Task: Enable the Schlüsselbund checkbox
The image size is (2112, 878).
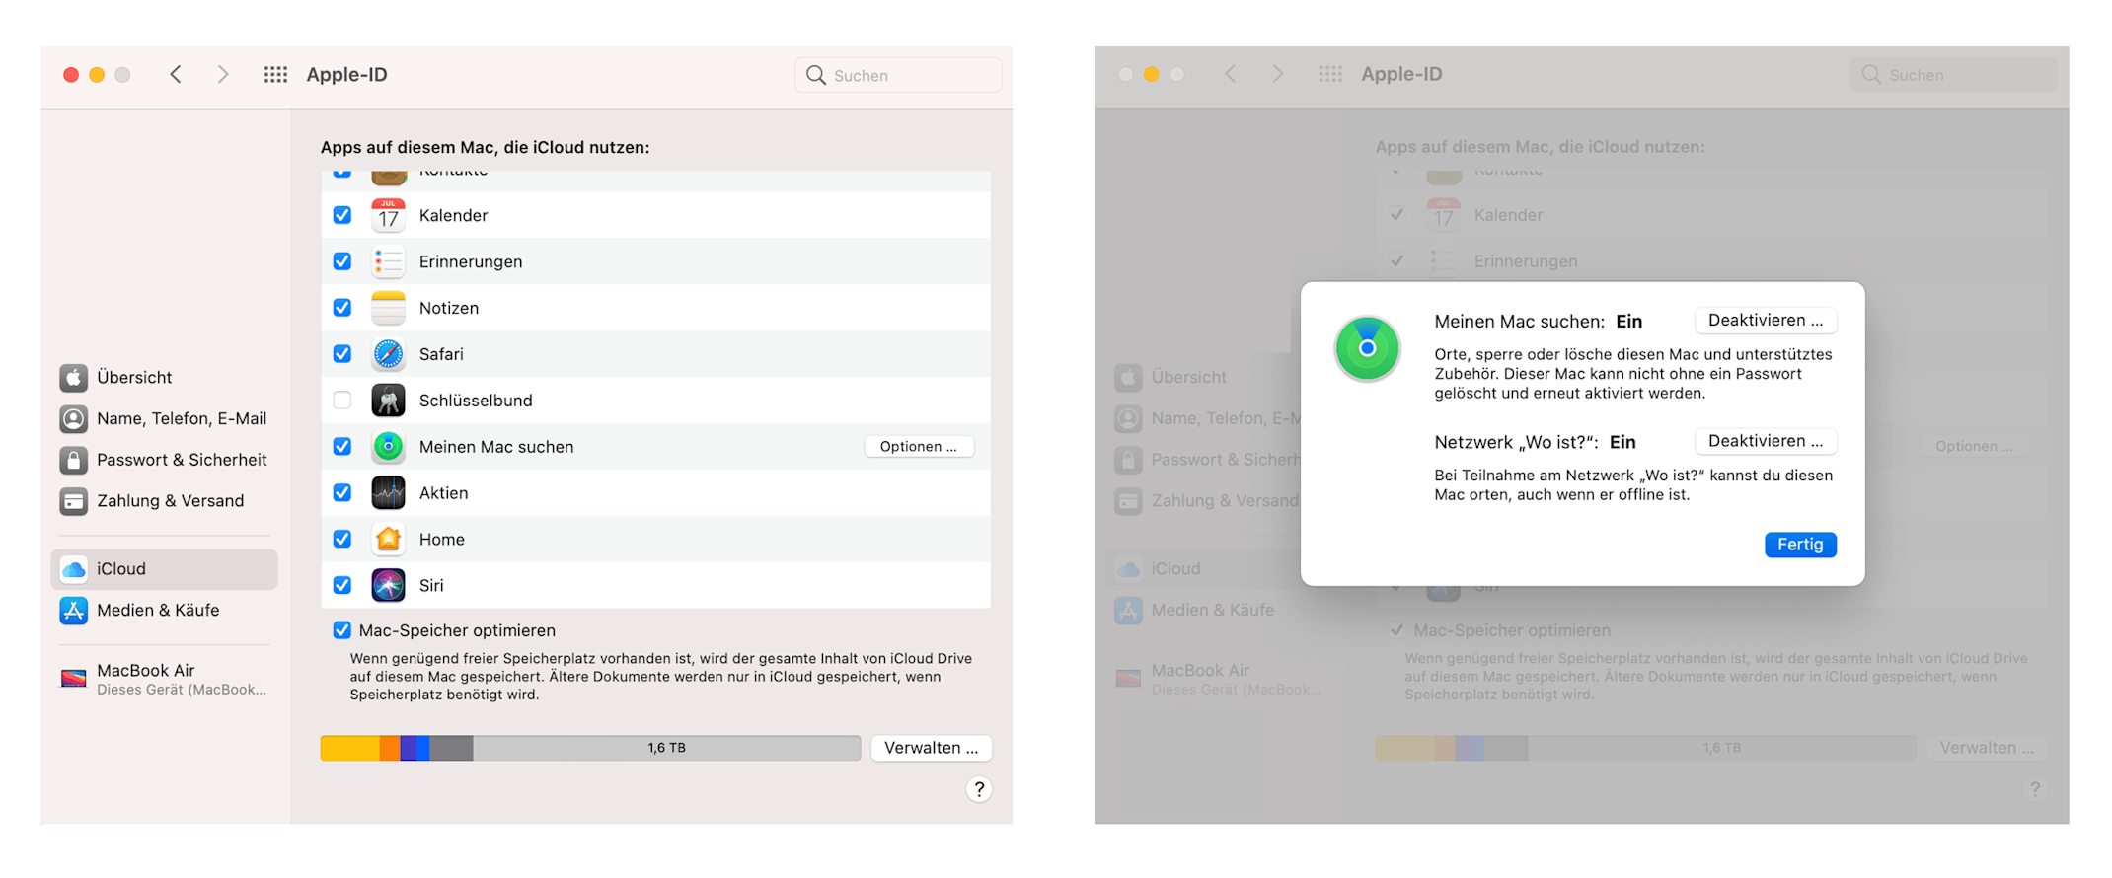Action: (x=342, y=401)
